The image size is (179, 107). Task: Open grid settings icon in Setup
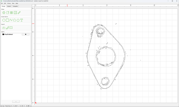11,13
